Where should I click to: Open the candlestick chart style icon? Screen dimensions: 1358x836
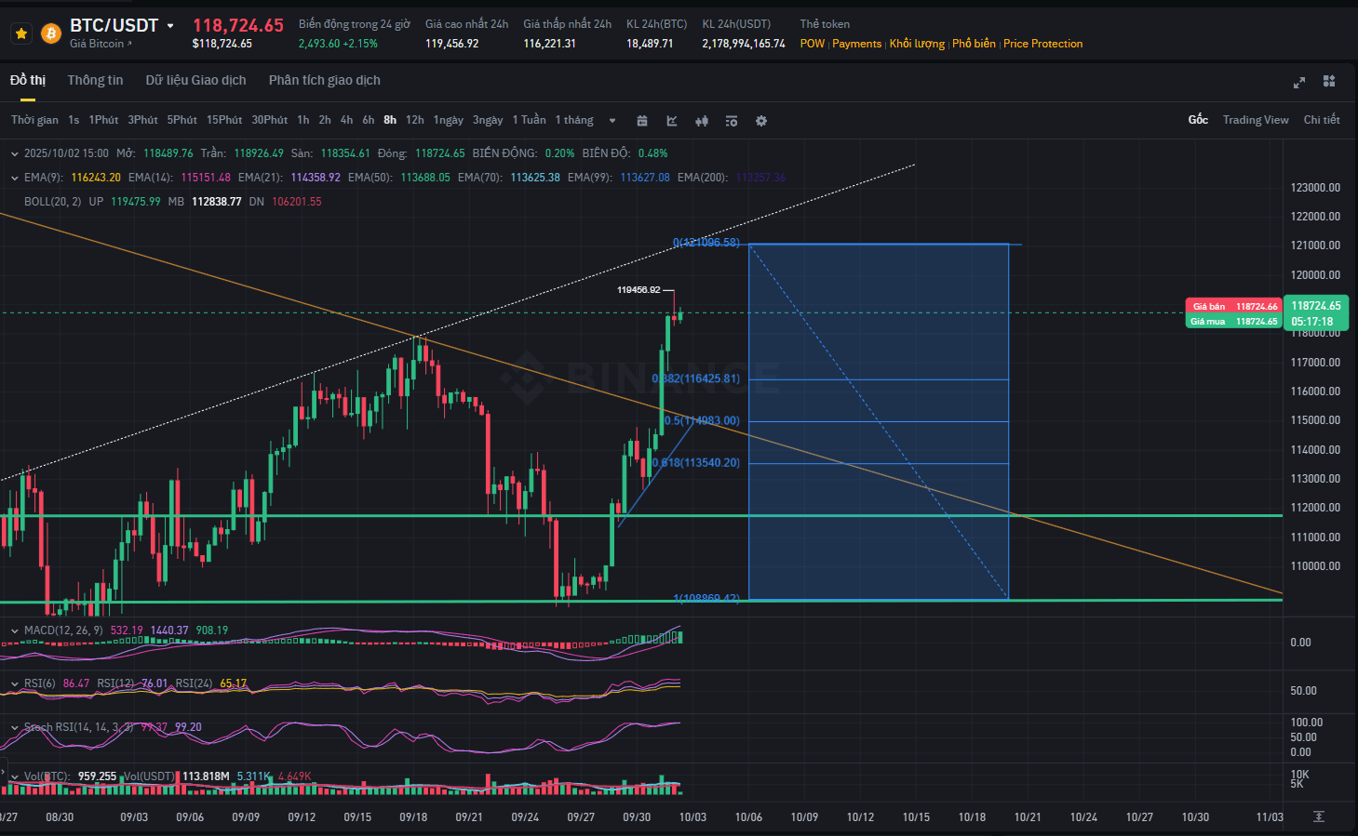tap(702, 121)
